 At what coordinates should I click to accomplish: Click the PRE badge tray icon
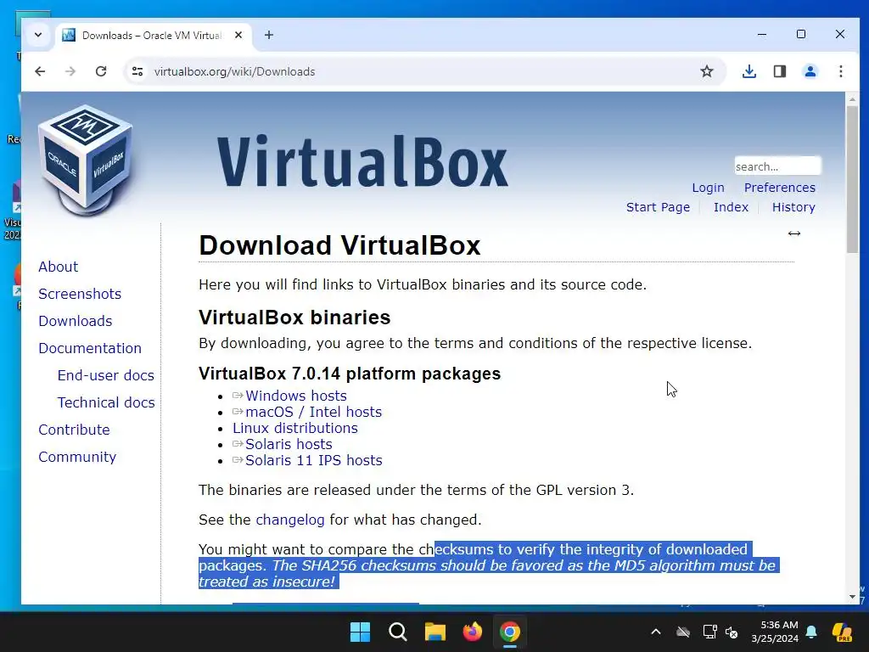(842, 632)
